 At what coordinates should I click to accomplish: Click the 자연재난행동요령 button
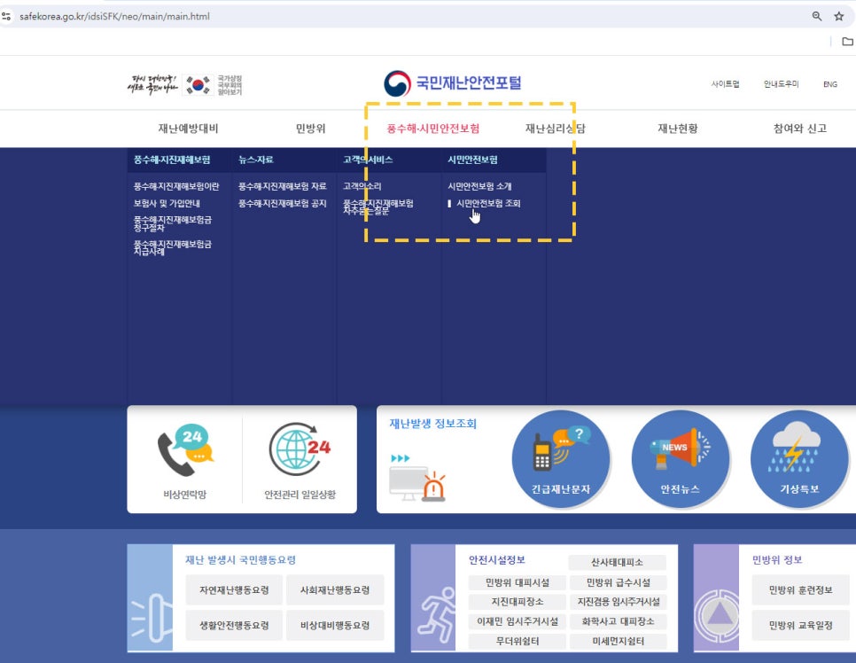coord(234,589)
